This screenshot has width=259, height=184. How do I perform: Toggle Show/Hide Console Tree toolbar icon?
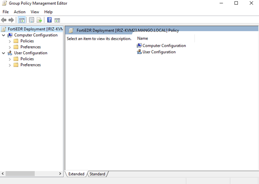point(22,20)
